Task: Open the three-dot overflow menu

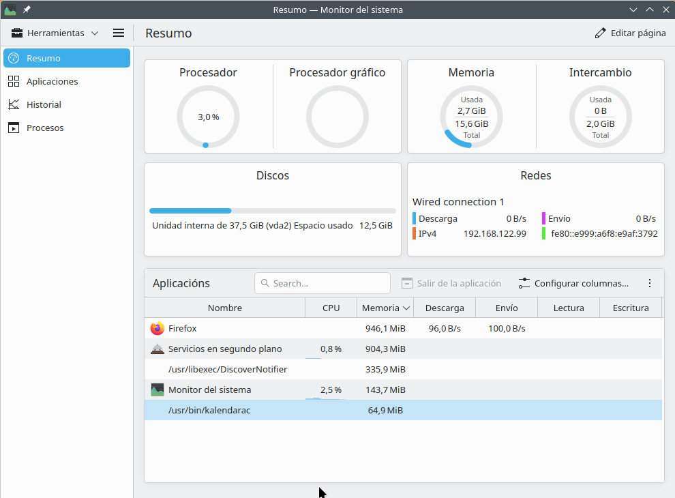Action: click(x=650, y=283)
